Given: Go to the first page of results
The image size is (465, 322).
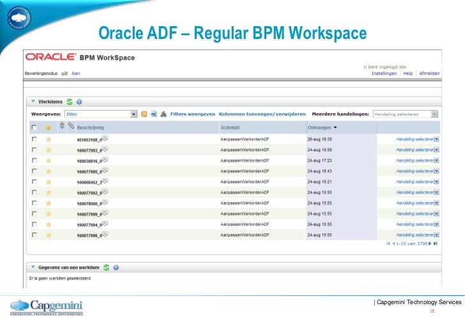Looking at the screenshot, I should click(x=388, y=243).
